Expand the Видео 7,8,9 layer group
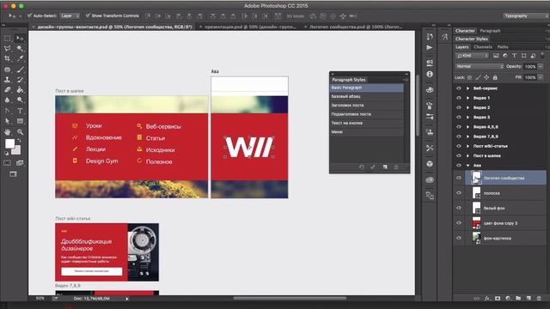The width and height of the screenshot is (550, 309). point(467,136)
